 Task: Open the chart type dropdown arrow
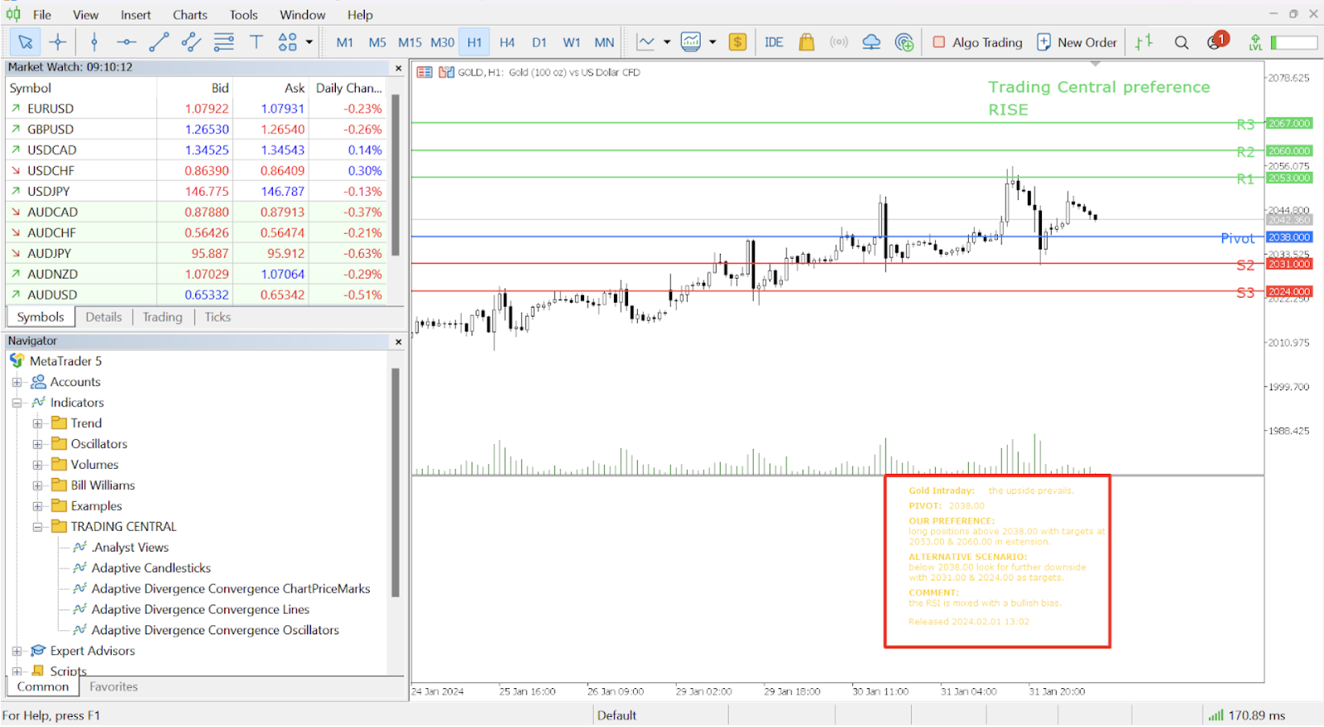tap(667, 42)
